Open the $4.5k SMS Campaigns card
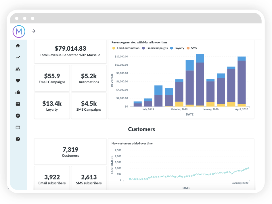272x204 pixels. 89,105
